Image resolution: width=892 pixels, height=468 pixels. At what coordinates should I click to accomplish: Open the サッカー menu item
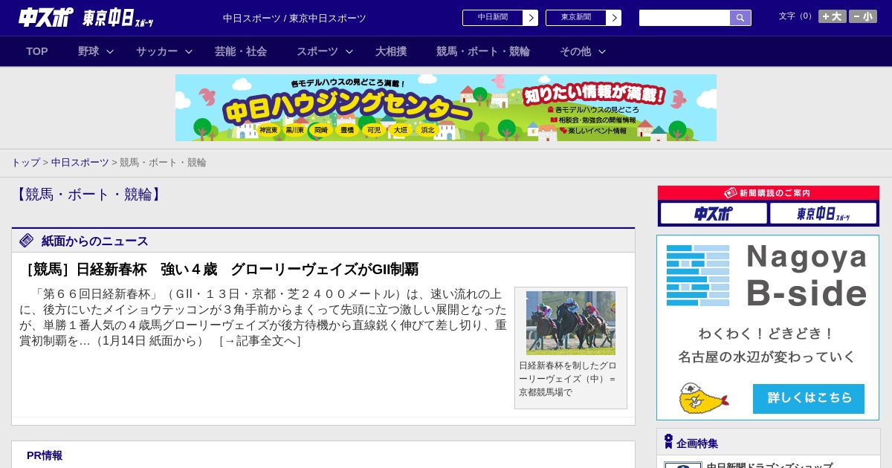tap(157, 51)
